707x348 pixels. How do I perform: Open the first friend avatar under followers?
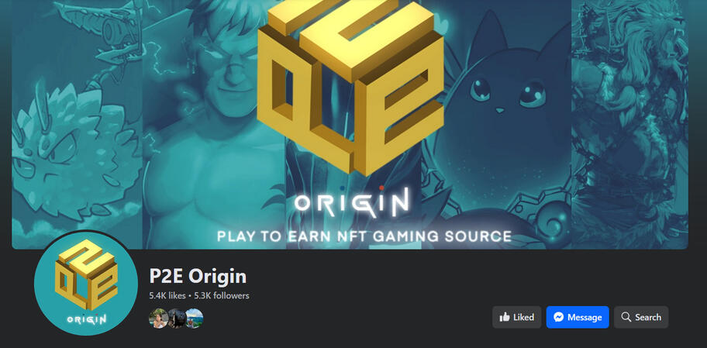(x=158, y=319)
